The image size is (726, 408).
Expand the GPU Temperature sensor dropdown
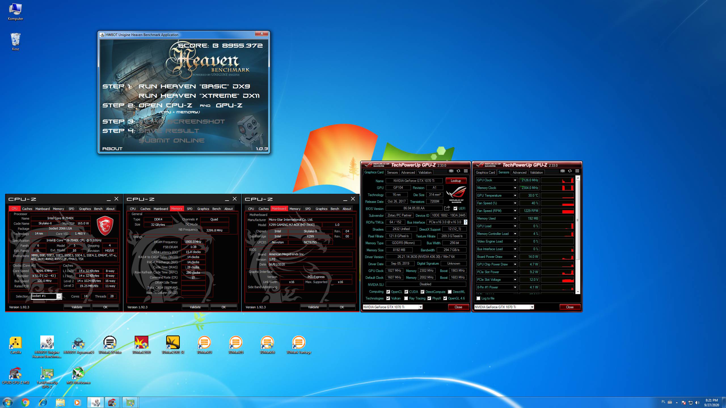(x=515, y=195)
